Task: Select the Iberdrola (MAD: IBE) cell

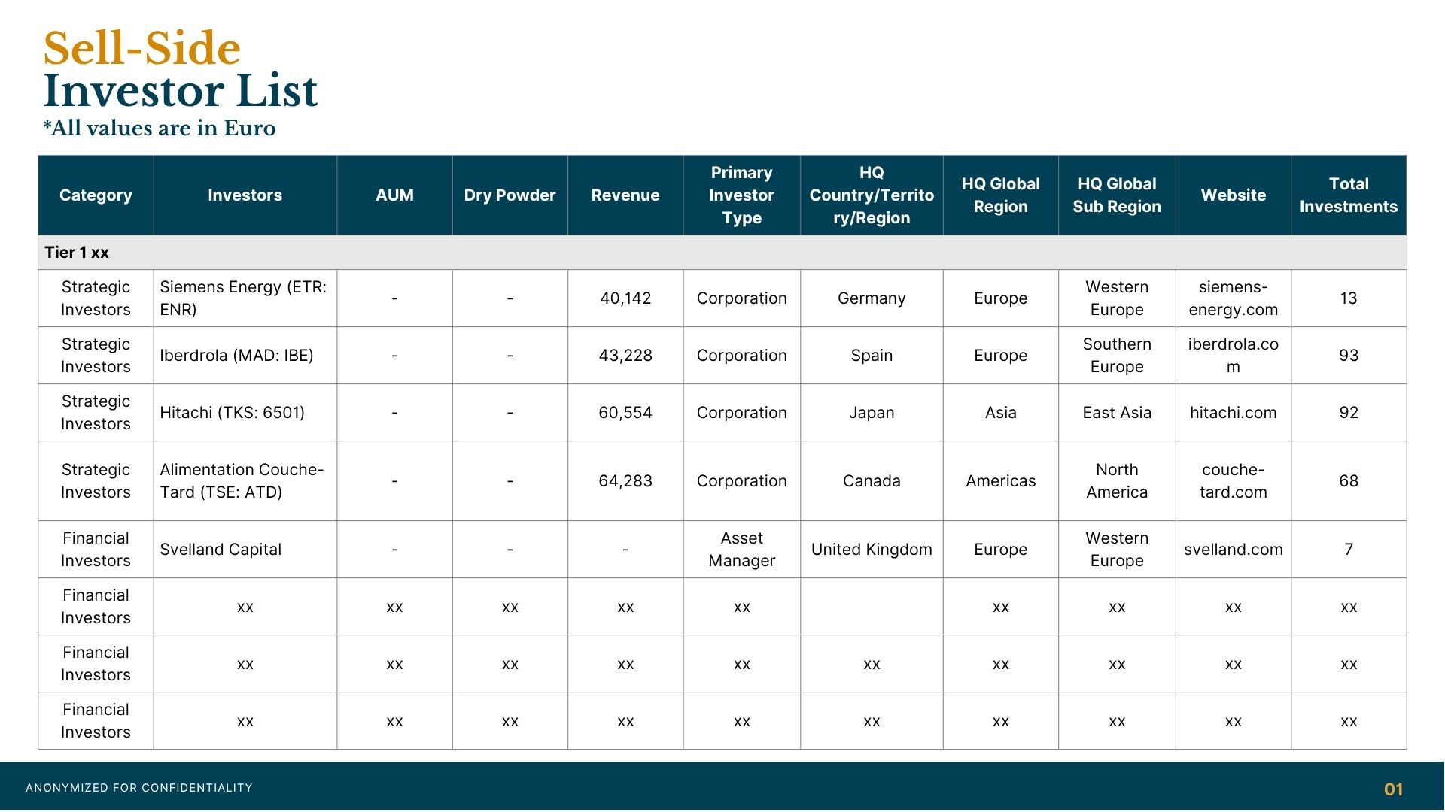Action: (245, 356)
